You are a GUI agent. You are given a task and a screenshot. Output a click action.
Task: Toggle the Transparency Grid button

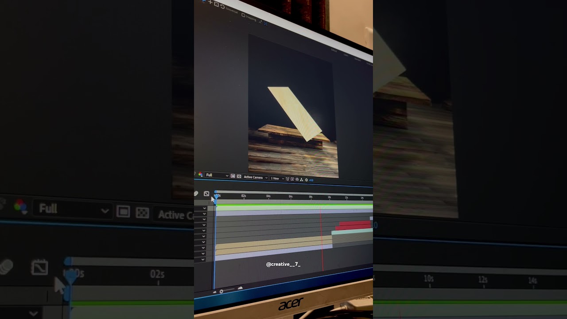pyautogui.click(x=239, y=176)
